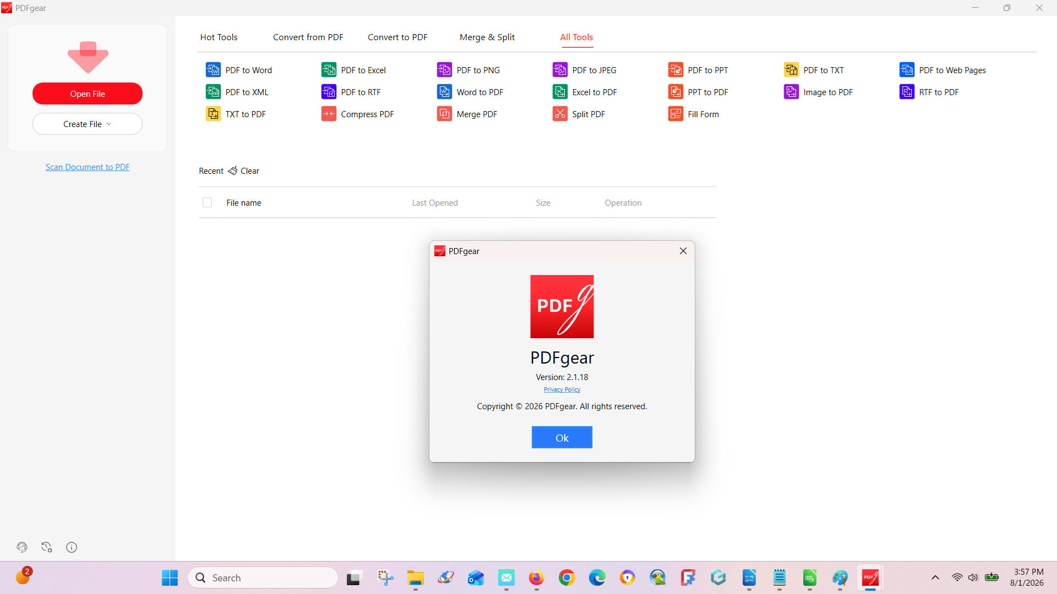Image resolution: width=1057 pixels, height=594 pixels.
Task: Open the support headset icon in sidebar
Action: tap(22, 547)
